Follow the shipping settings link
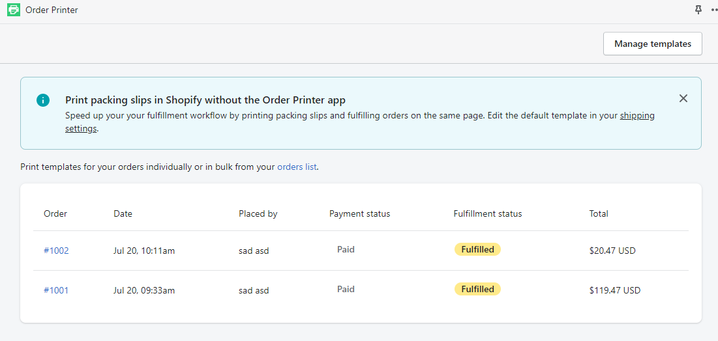718x341 pixels. pos(636,116)
